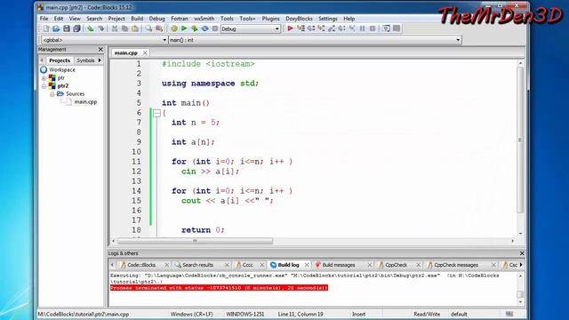Select main.cpp in the project tree
This screenshot has width=569, height=320.
pyautogui.click(x=85, y=102)
